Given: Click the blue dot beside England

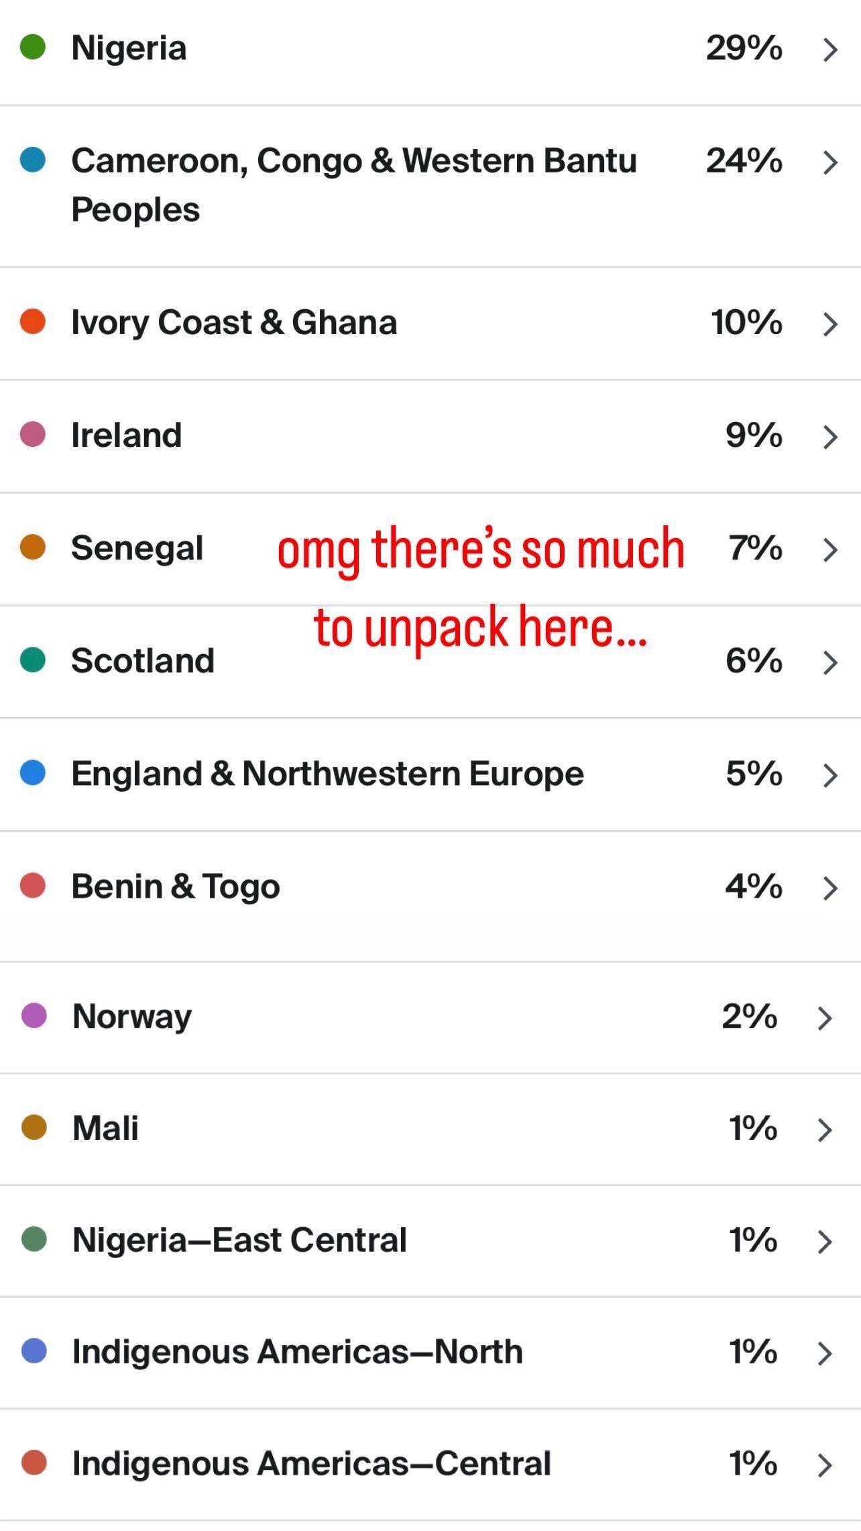Looking at the screenshot, I should pyautogui.click(x=33, y=772).
